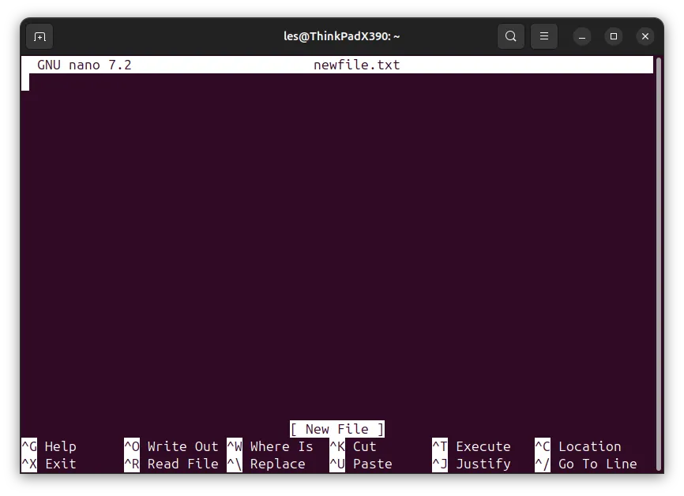
Task: Click the ^G Help shortcut label
Action: (x=49, y=446)
